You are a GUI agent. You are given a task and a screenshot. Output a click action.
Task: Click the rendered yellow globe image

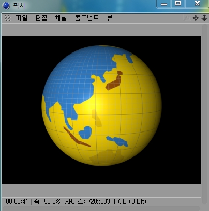point(101,105)
